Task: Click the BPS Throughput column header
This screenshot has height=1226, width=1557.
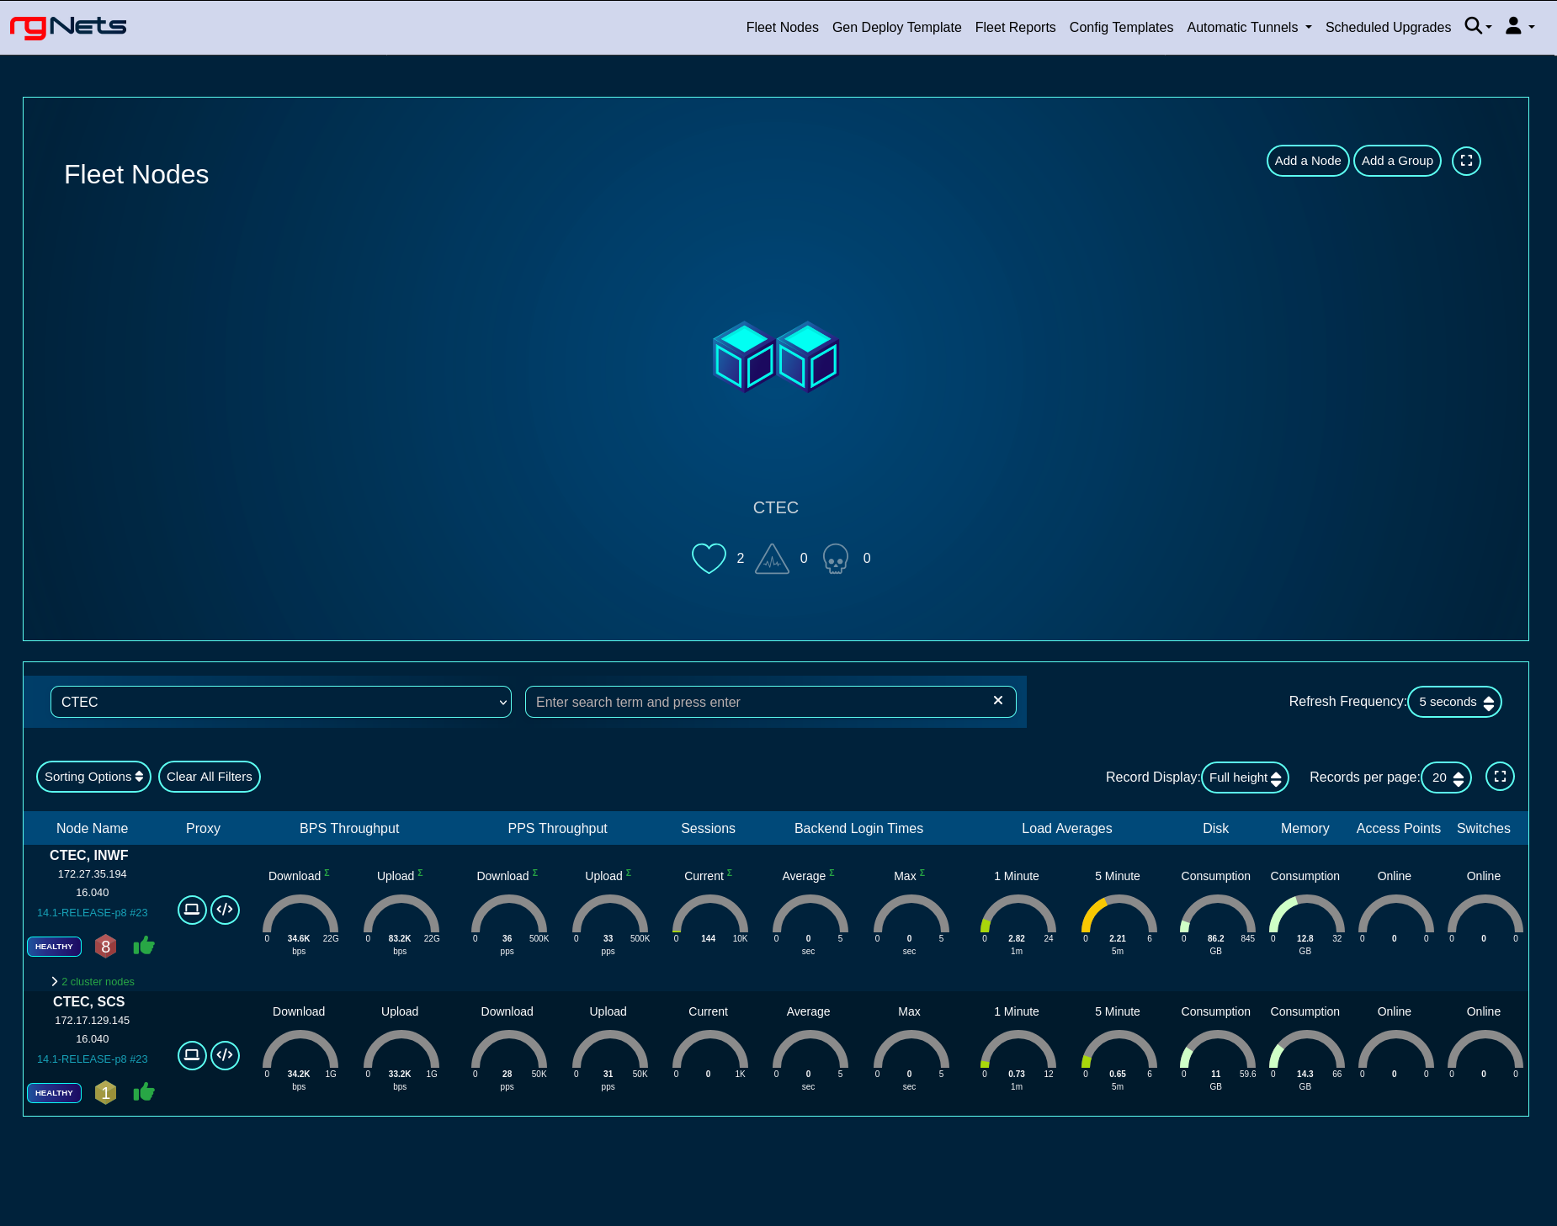Action: [x=349, y=828]
